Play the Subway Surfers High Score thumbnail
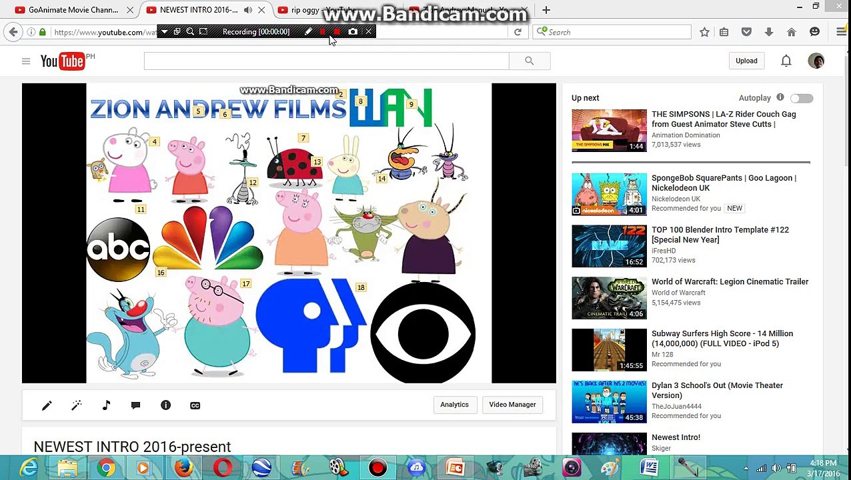Viewport: 851px width, 480px height. [x=609, y=349]
